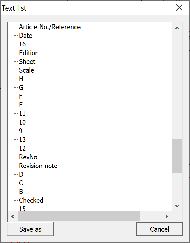Click the Save as button
Image resolution: width=190 pixels, height=243 pixels.
(x=30, y=229)
